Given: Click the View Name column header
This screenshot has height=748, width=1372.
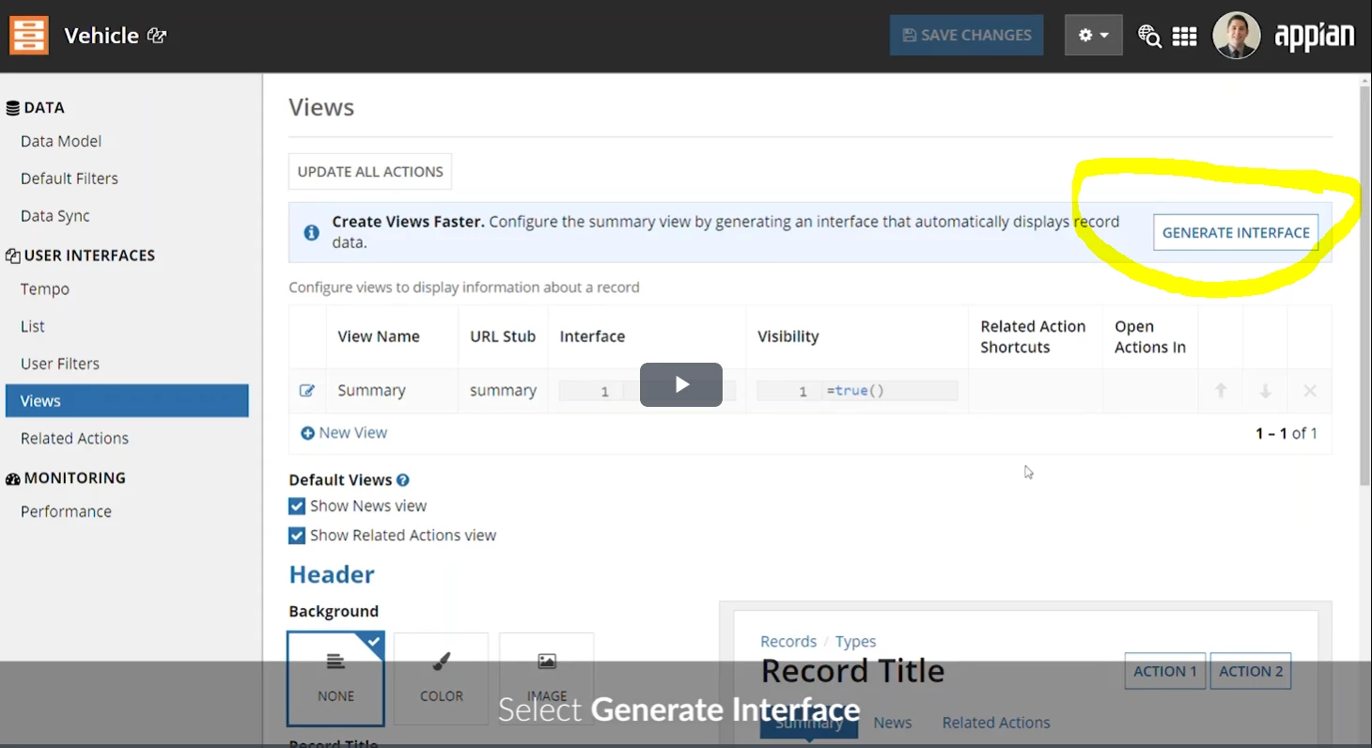Looking at the screenshot, I should (379, 336).
